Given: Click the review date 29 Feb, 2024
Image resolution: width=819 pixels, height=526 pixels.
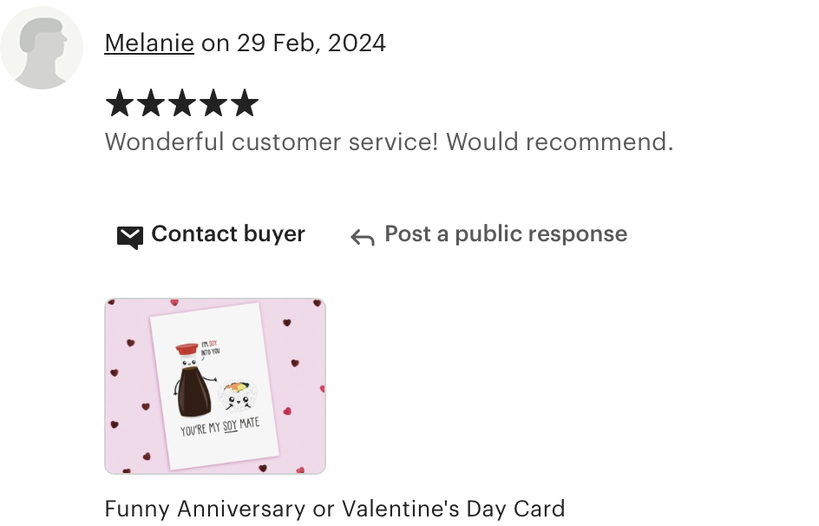Looking at the screenshot, I should pyautogui.click(x=311, y=43).
